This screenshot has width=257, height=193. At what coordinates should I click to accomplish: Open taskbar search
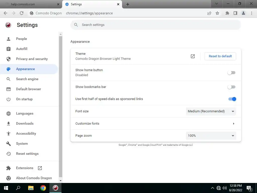(x=18, y=188)
